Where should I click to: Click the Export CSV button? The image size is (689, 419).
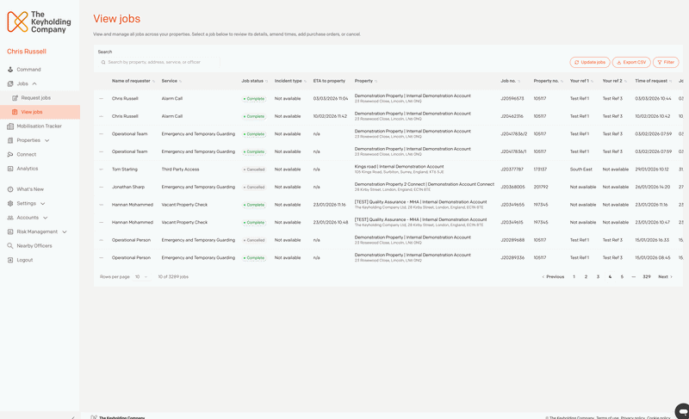click(x=631, y=62)
